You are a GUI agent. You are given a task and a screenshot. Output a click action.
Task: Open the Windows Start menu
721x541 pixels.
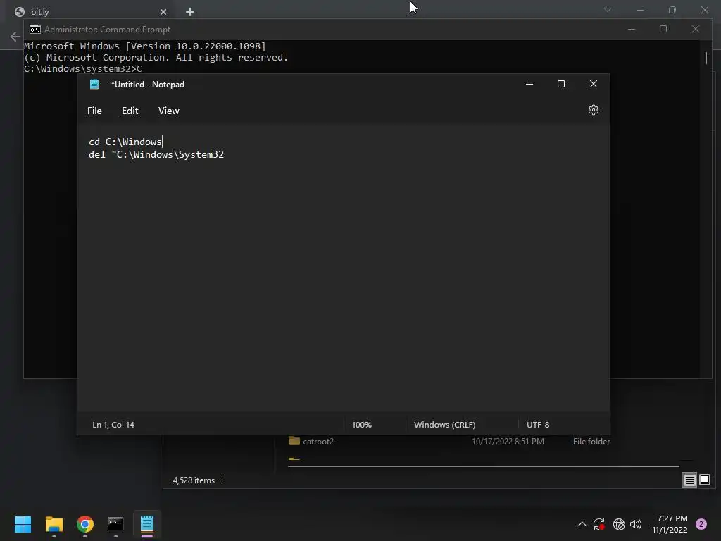[23, 524]
